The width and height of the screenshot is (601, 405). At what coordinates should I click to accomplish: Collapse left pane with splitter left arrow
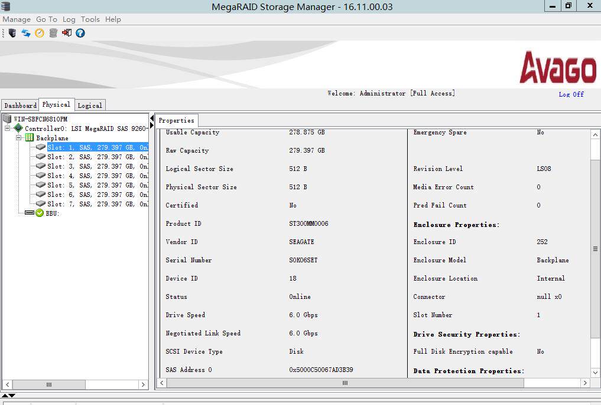coord(152,118)
